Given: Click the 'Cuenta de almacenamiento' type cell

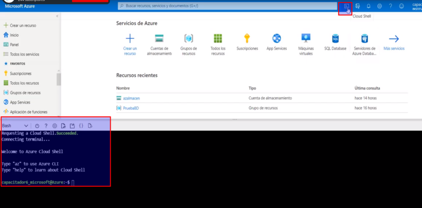Looking at the screenshot, I should 270,98.
